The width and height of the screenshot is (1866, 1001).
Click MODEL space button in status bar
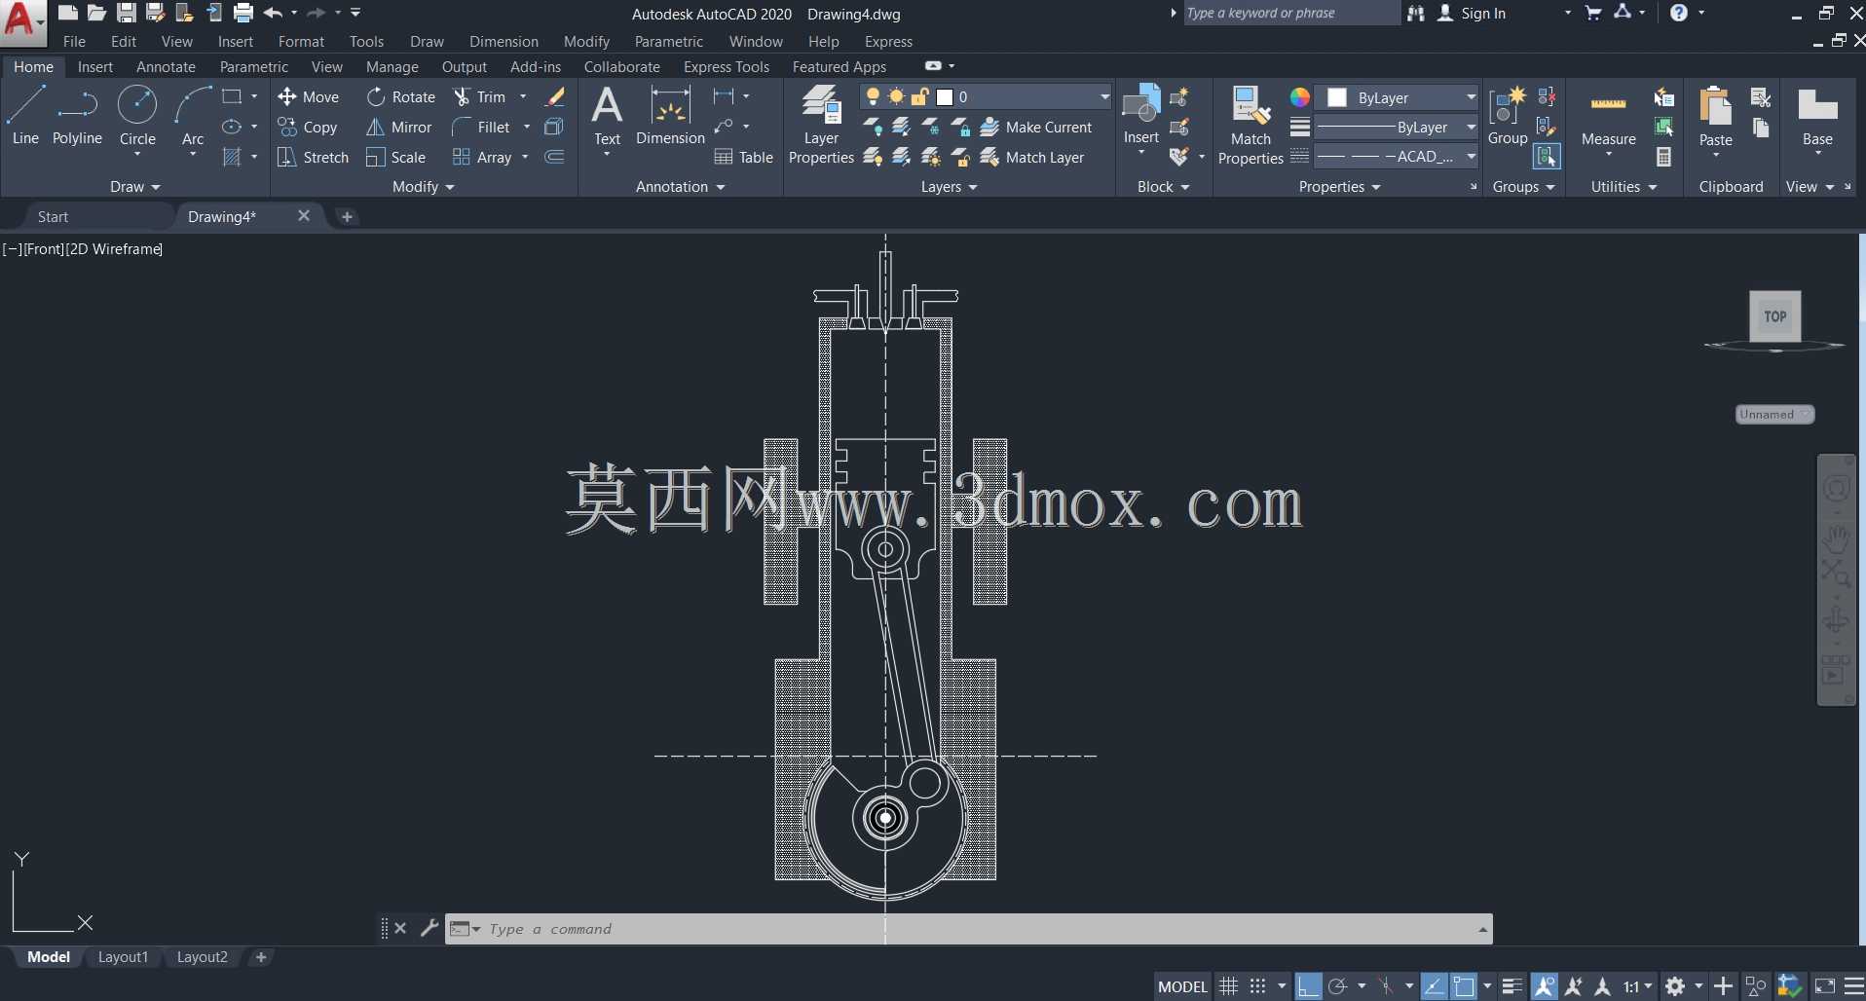pyautogui.click(x=1182, y=986)
